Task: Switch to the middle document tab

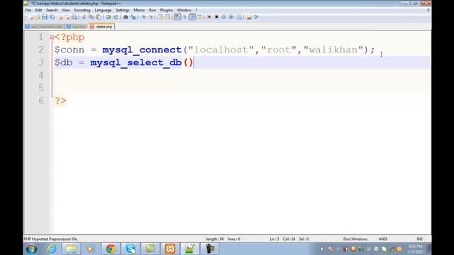Action: pos(77,27)
